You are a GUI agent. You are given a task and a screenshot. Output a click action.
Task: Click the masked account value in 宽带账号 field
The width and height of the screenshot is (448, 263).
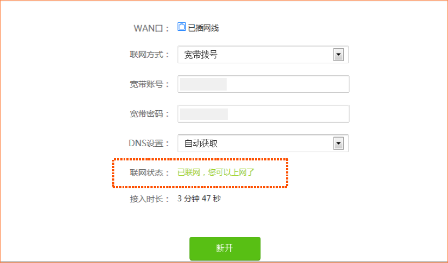203,84
